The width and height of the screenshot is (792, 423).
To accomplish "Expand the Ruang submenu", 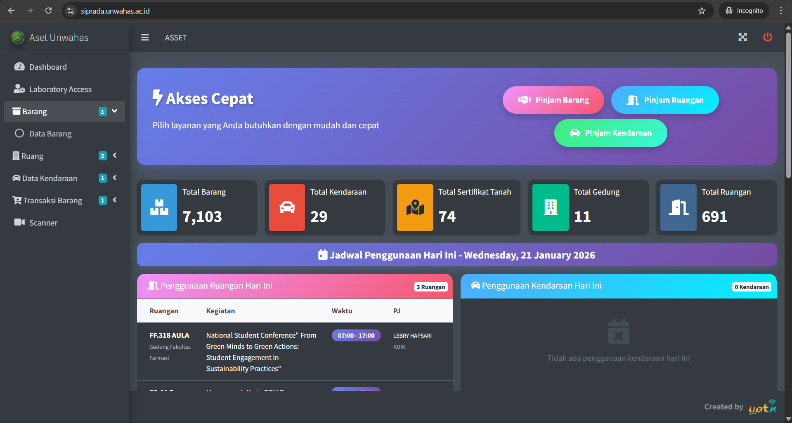I will (114, 155).
